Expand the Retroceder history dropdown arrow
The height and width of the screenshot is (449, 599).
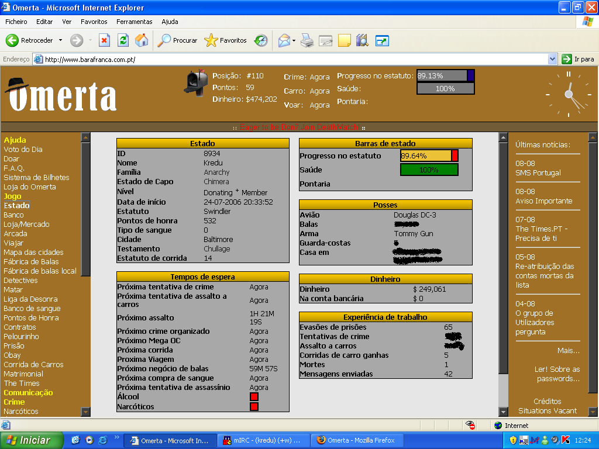(x=60, y=40)
